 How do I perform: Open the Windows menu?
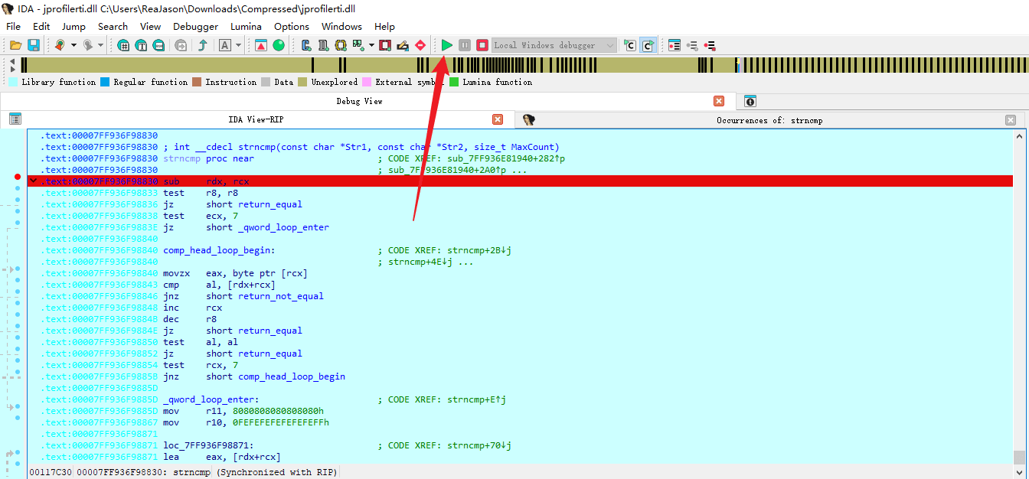coord(341,26)
